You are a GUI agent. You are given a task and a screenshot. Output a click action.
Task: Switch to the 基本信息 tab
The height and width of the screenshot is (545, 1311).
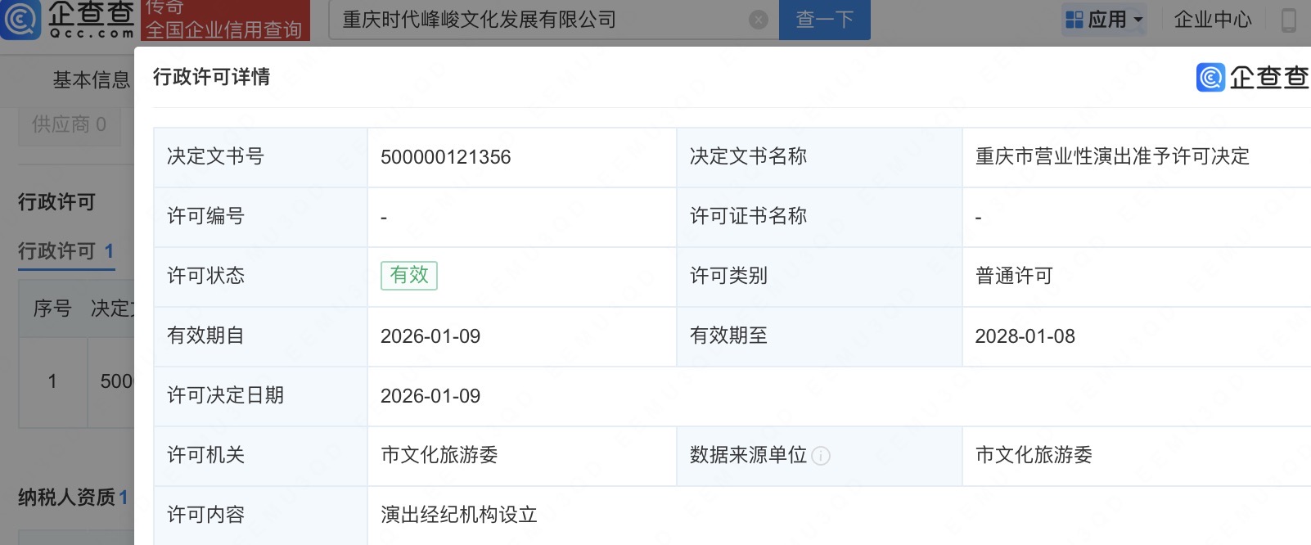pos(91,80)
